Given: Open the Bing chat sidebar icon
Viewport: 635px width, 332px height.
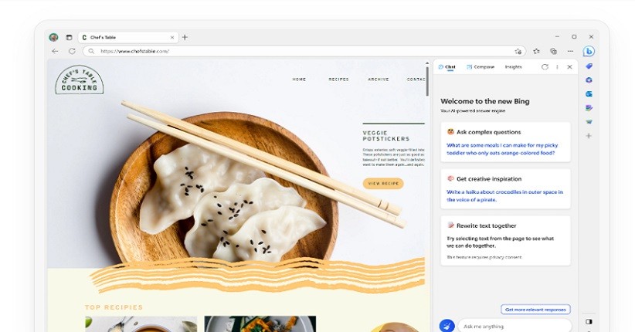Looking at the screenshot, I should tap(589, 52).
